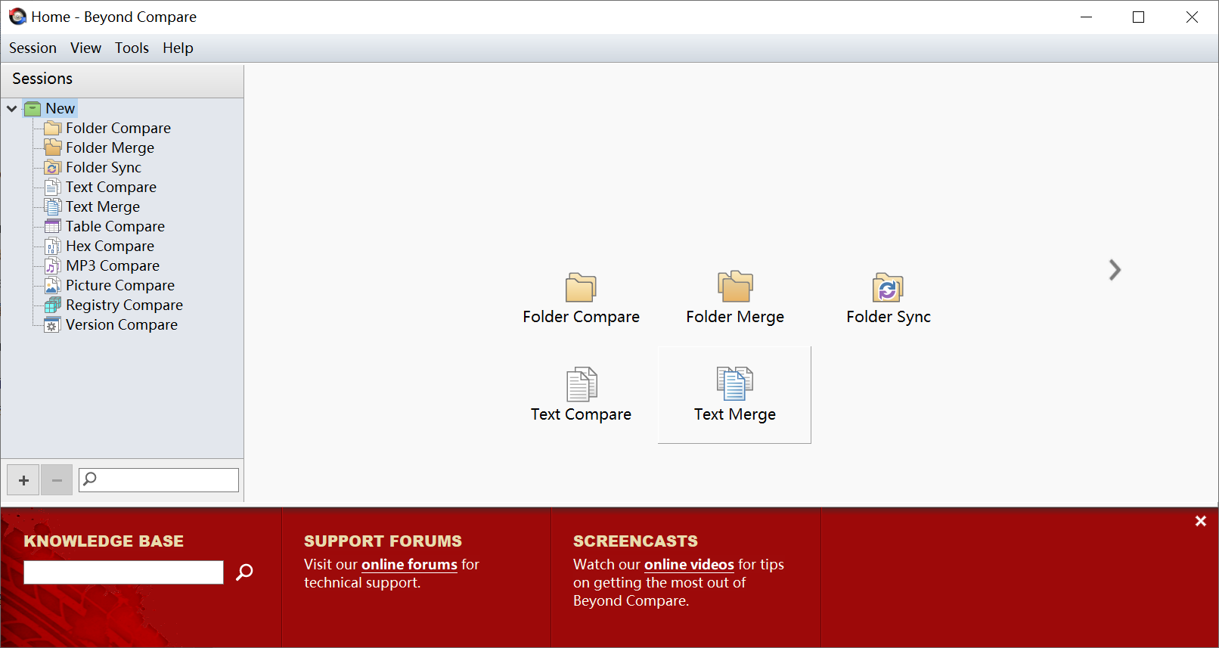Select the Text Compare label in the tree
The image size is (1219, 648).
coord(111,187)
